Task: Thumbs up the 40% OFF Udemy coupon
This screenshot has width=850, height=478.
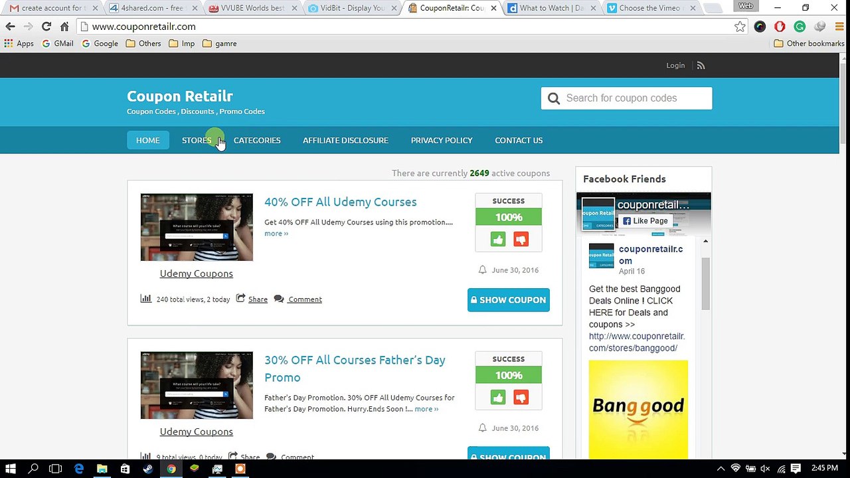Action: point(498,240)
